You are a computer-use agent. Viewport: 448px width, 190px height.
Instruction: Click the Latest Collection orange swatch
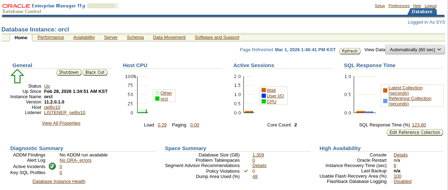coord(385,90)
